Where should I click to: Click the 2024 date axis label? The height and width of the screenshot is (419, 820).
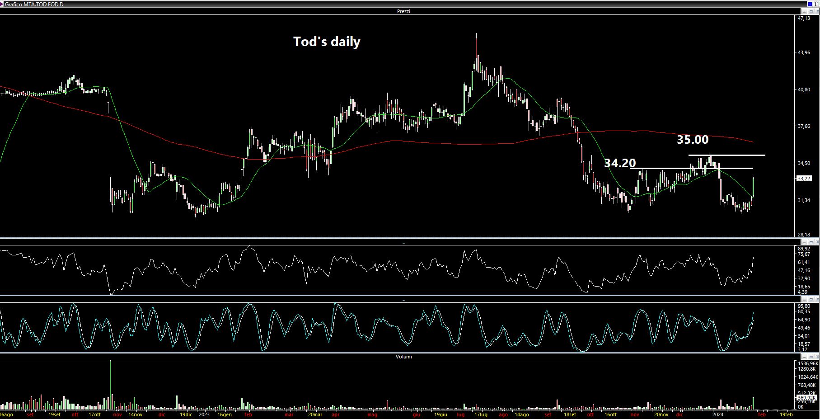718,414
